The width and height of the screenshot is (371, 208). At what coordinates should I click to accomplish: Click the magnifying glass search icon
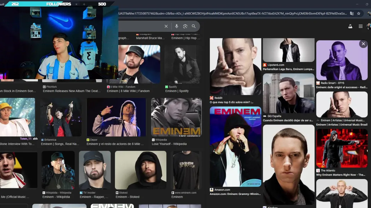pyautogui.click(x=194, y=26)
